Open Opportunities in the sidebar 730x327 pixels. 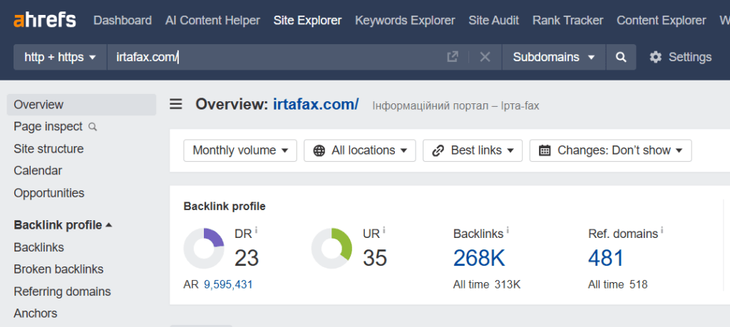pos(49,193)
